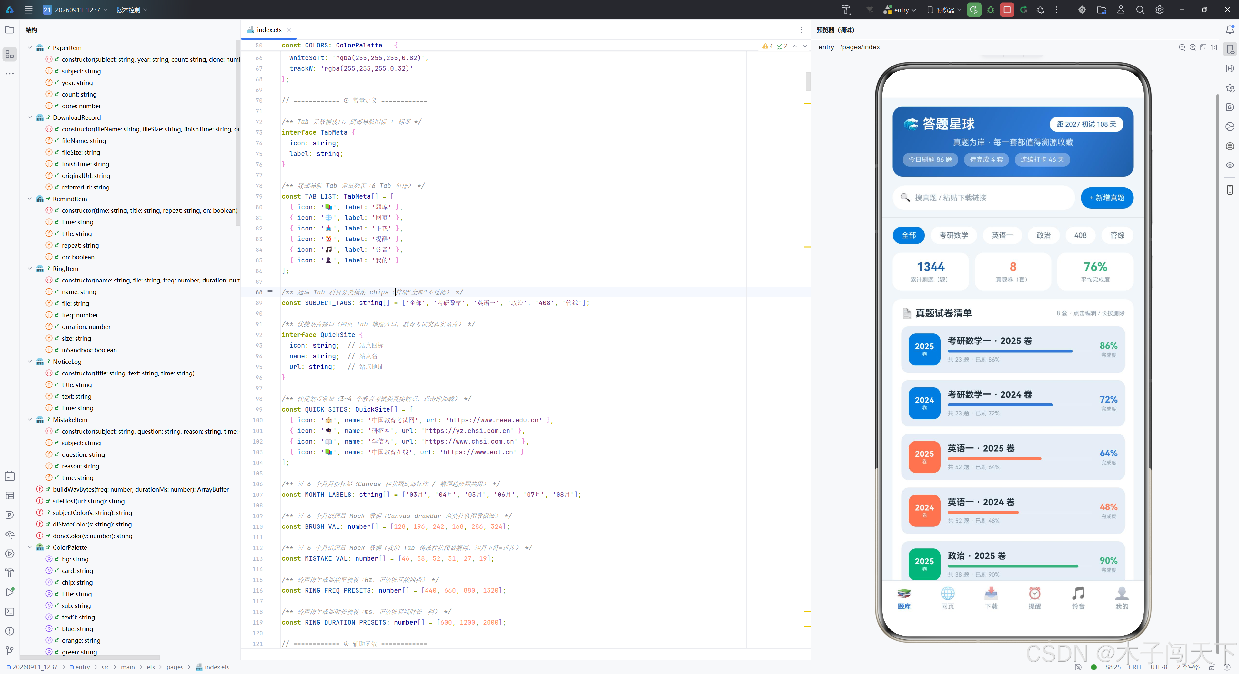Select the 考研数学 filter chip
1239x674 pixels.
coord(953,235)
